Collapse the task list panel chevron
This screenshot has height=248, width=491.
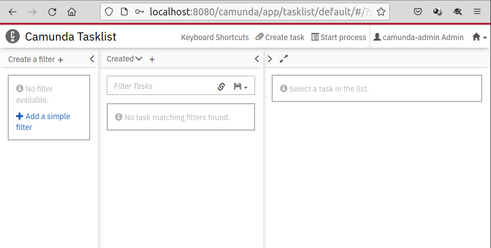pyautogui.click(x=257, y=59)
